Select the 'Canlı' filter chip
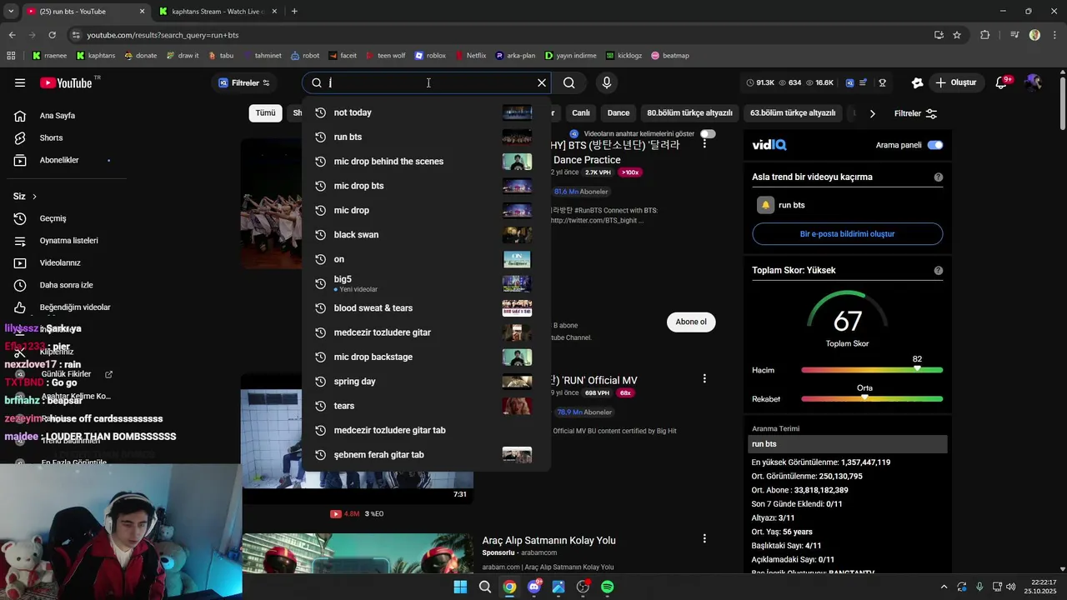 pyautogui.click(x=581, y=113)
